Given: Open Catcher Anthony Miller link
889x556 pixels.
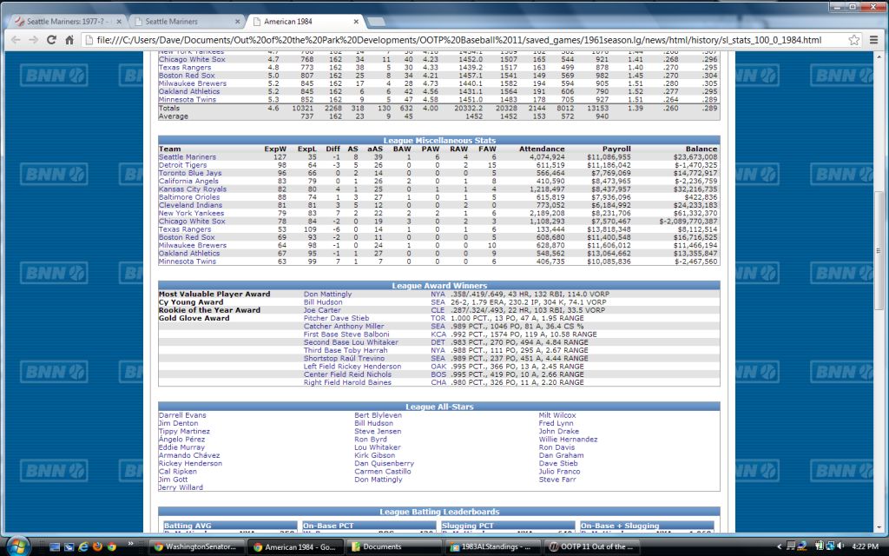Looking at the screenshot, I should coord(344,326).
